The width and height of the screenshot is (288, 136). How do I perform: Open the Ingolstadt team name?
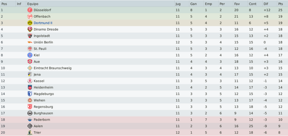click(42, 36)
